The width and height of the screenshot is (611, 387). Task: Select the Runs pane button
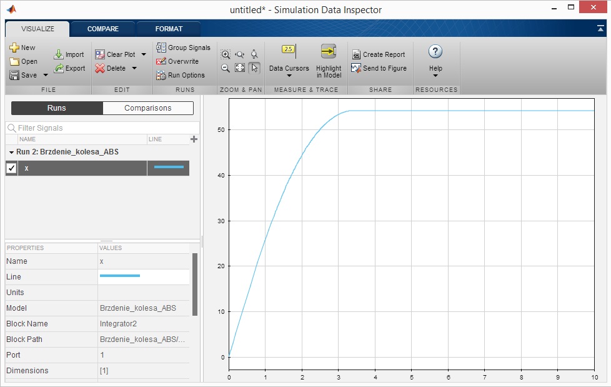pos(57,108)
